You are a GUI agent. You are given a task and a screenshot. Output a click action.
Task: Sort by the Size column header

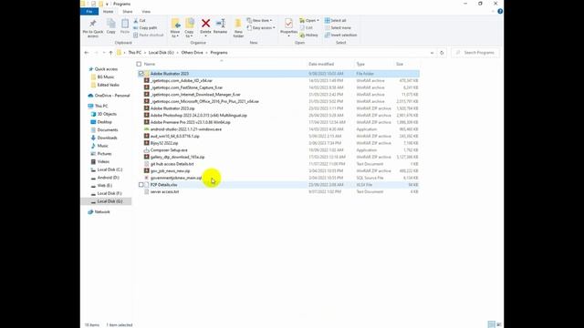click(400, 64)
